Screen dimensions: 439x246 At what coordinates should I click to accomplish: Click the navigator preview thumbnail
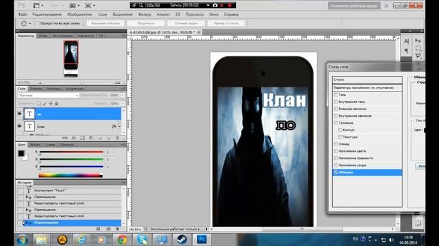pyautogui.click(x=71, y=59)
